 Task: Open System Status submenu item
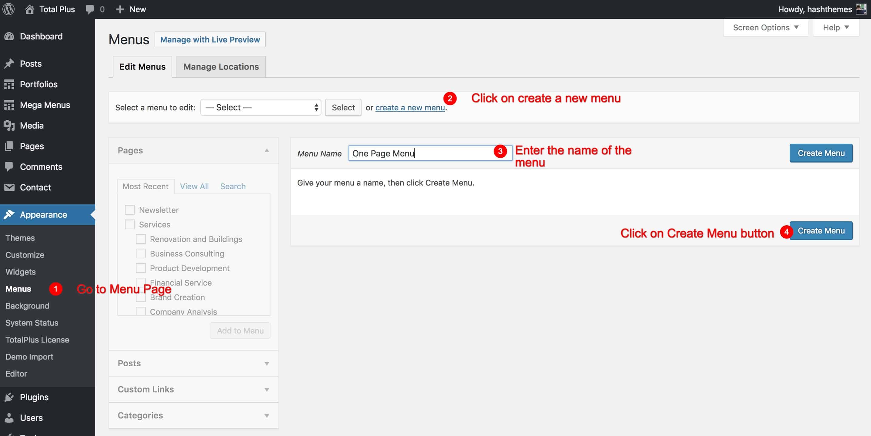click(32, 323)
